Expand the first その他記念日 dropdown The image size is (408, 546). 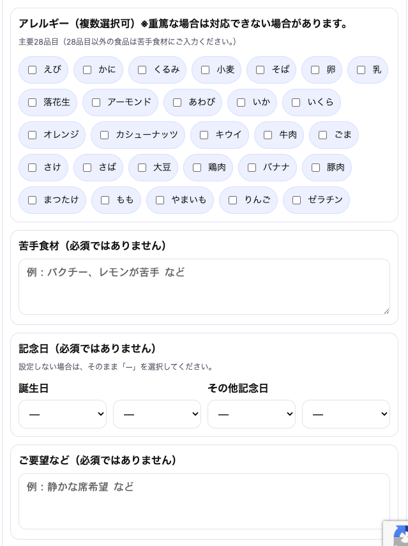pos(252,414)
